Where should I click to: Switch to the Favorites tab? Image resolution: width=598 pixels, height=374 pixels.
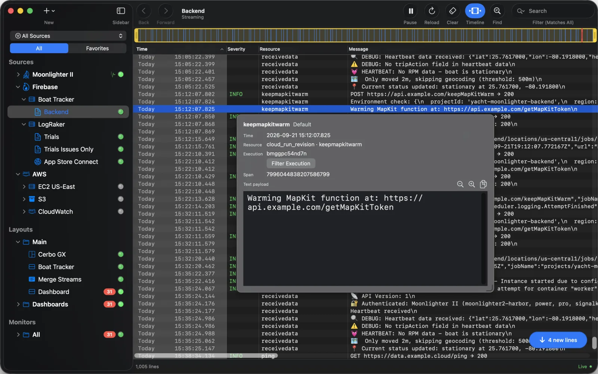98,48
